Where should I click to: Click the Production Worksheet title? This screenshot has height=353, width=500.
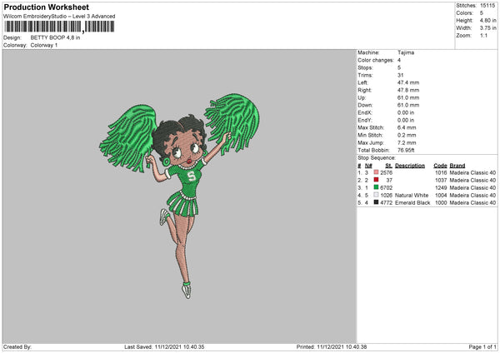pos(42,7)
